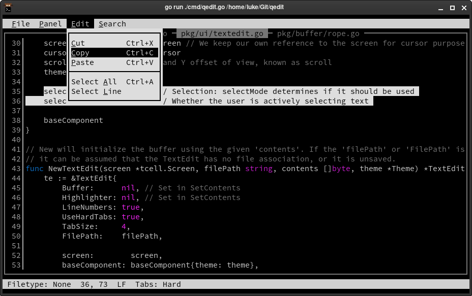
Task: Open the Panel menu
Action: pos(50,24)
